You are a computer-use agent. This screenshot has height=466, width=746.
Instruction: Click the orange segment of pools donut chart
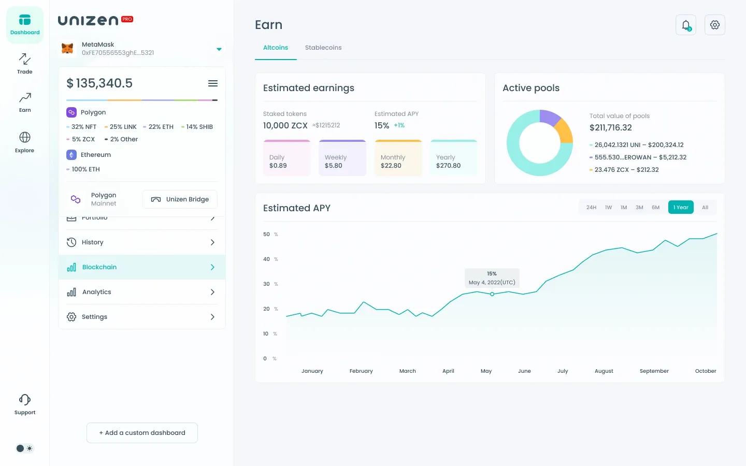pos(565,132)
